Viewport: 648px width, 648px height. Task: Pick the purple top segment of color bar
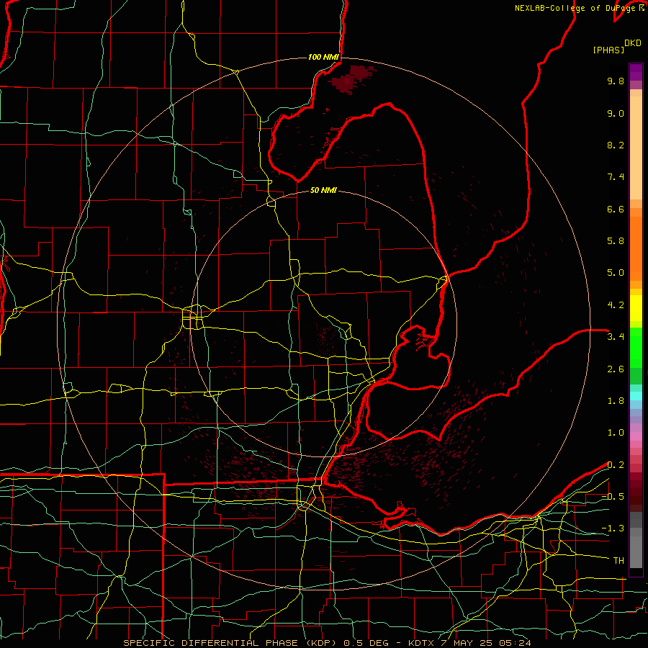(636, 72)
